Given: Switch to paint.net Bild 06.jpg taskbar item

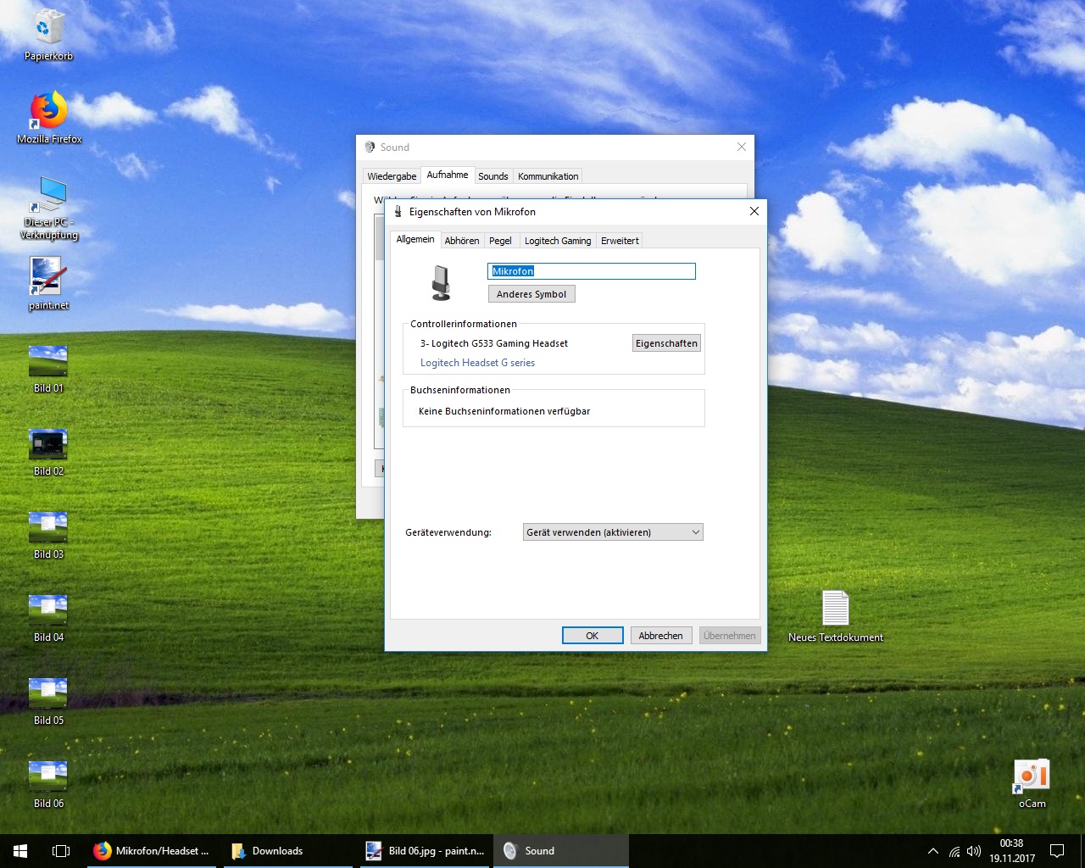Looking at the screenshot, I should click(424, 851).
